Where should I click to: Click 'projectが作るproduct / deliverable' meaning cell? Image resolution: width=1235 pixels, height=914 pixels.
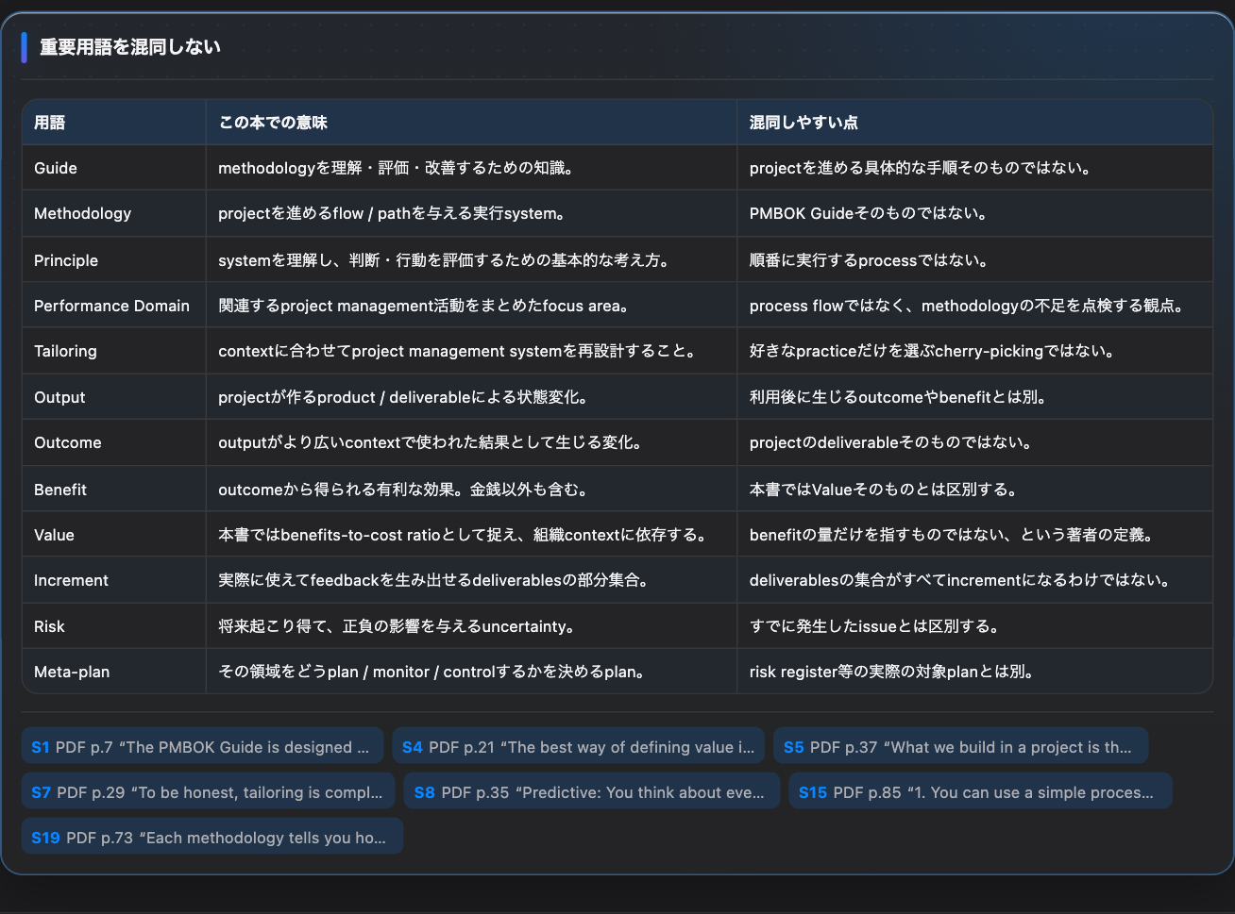click(471, 397)
